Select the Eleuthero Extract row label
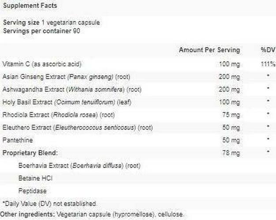Viewport: 276px width, 220px height. tap(77, 128)
